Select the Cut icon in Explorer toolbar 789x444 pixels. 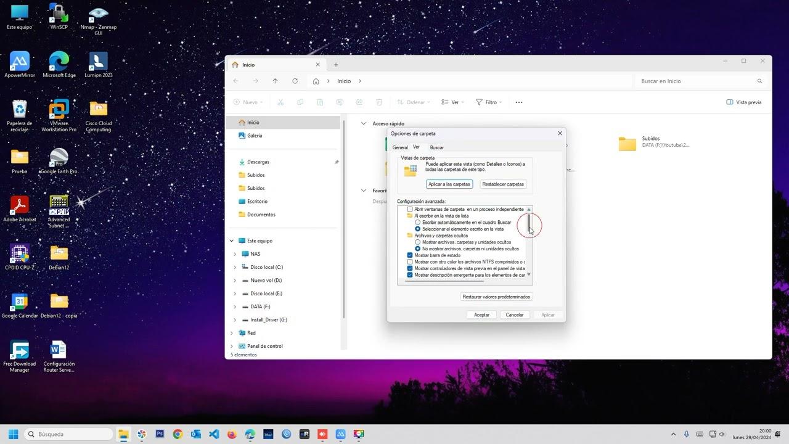[280, 102]
